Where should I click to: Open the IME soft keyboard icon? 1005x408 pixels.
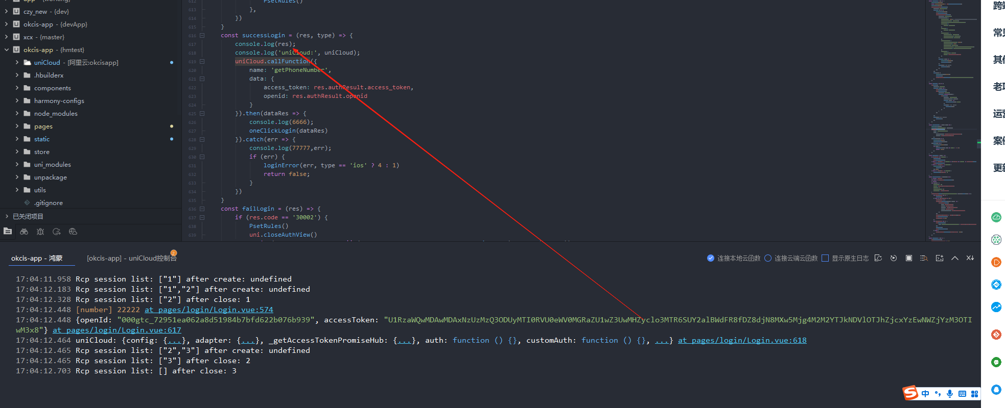[962, 394]
